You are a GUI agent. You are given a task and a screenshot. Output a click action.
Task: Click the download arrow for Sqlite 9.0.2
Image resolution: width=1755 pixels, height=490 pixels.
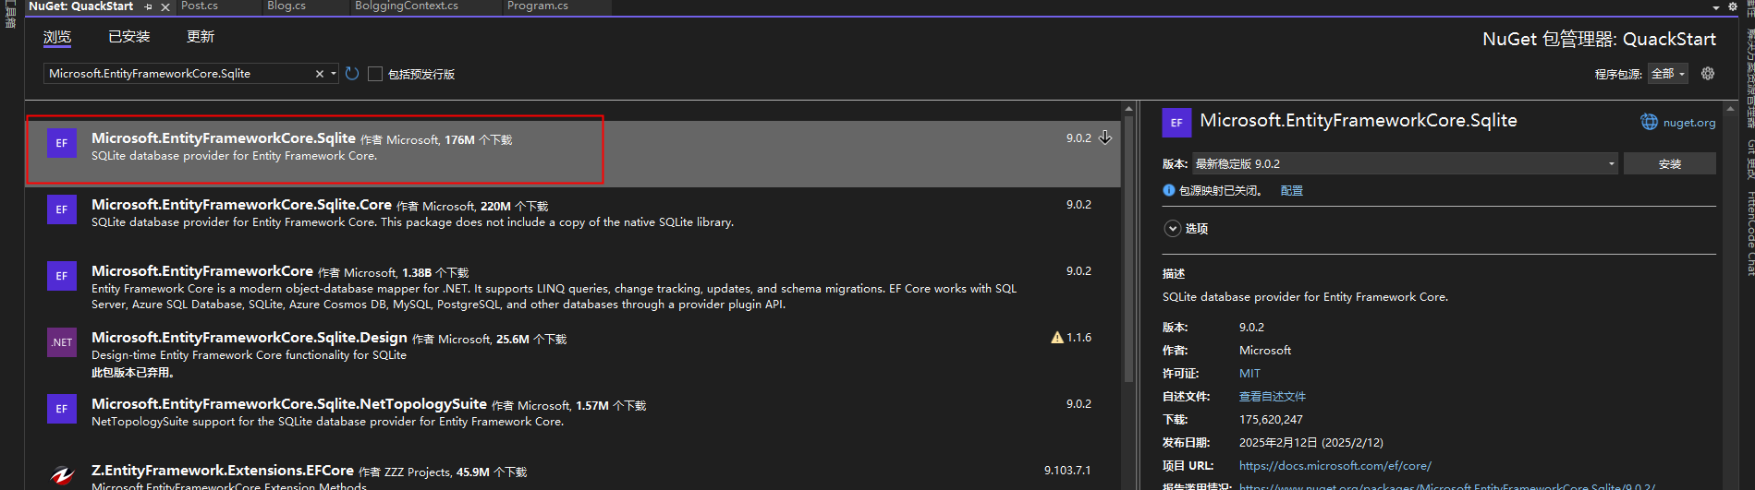[1105, 137]
